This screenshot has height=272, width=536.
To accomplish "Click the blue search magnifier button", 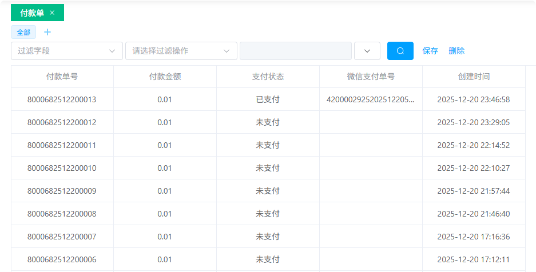I will pyautogui.click(x=400, y=51).
